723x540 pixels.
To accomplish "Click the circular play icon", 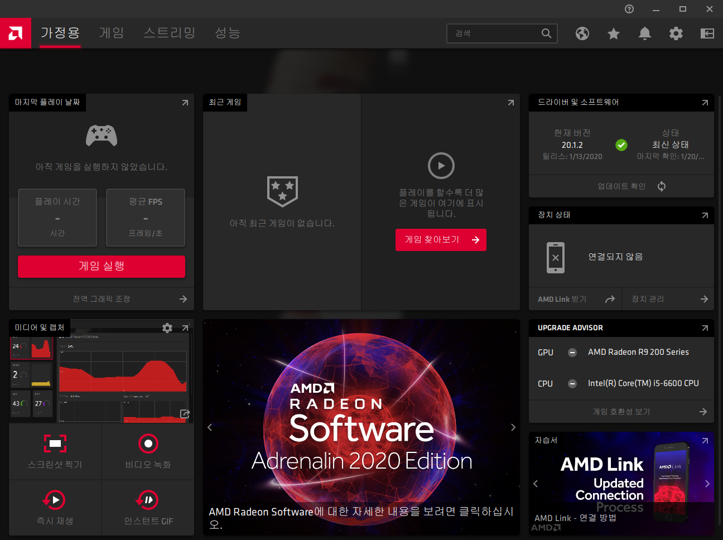I will click(x=441, y=166).
